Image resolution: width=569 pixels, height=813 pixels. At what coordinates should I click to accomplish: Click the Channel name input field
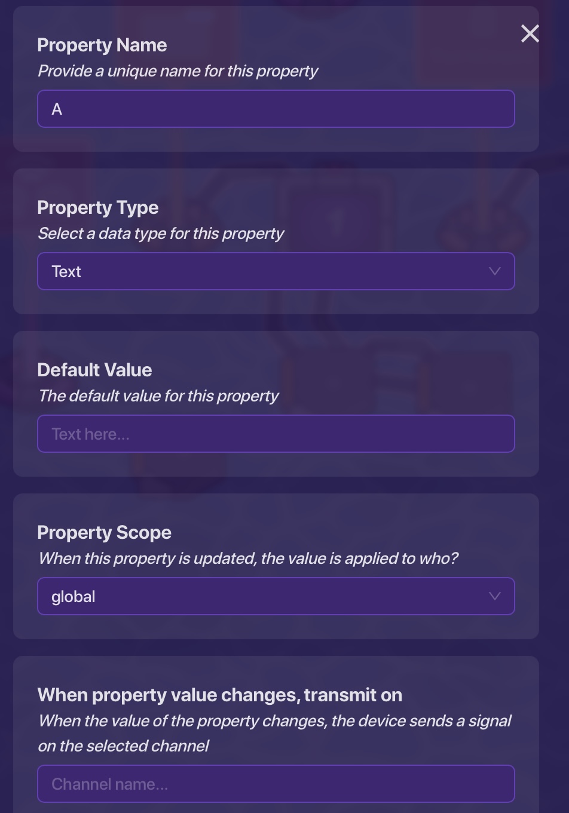pyautogui.click(x=276, y=784)
